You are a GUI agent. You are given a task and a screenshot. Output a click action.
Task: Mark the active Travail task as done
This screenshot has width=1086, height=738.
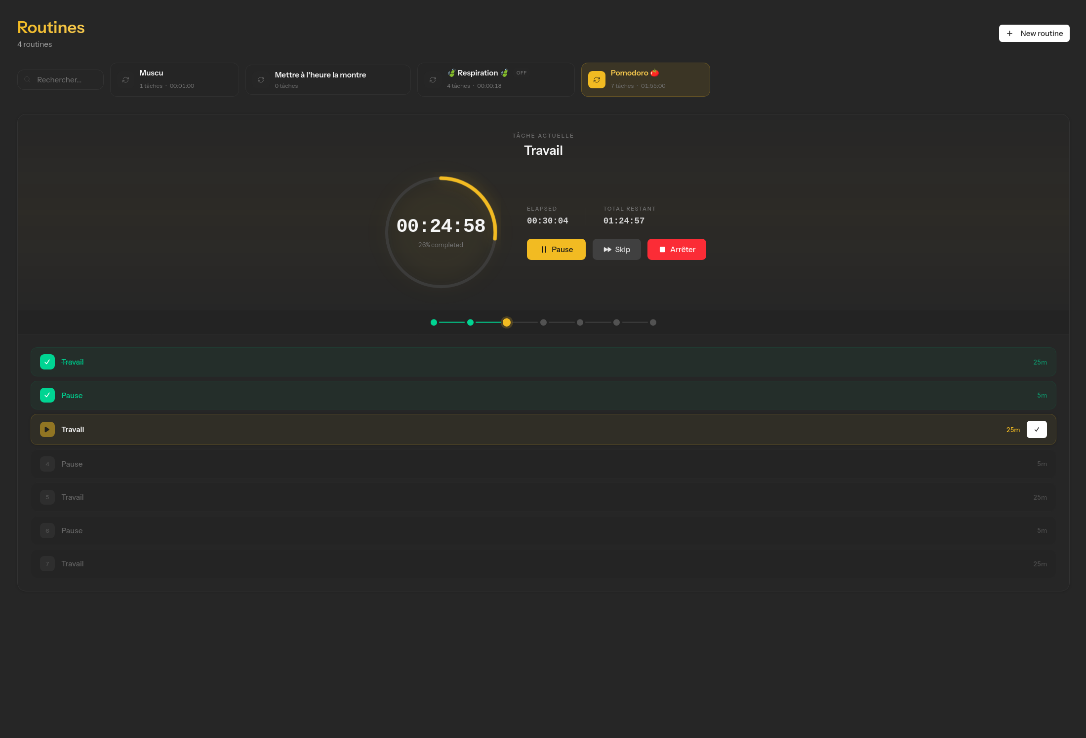click(x=1037, y=429)
